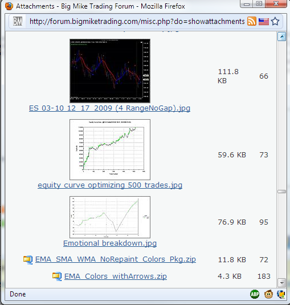Click zip file icon beside EMA_SMA_WMA package

tap(28, 260)
